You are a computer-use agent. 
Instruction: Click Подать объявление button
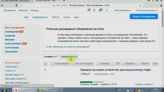(144, 17)
